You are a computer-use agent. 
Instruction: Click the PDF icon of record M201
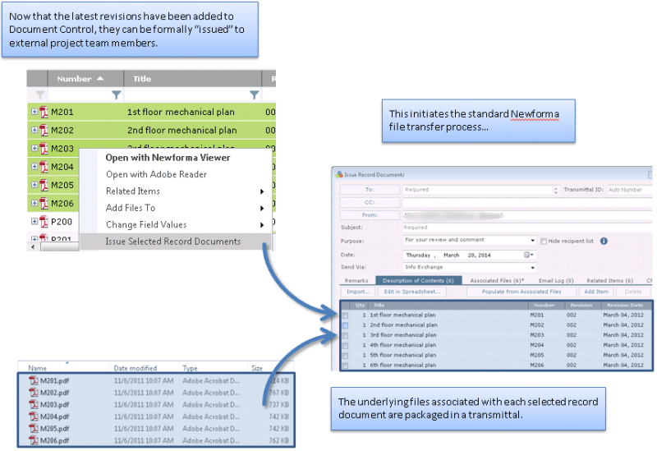(44, 113)
